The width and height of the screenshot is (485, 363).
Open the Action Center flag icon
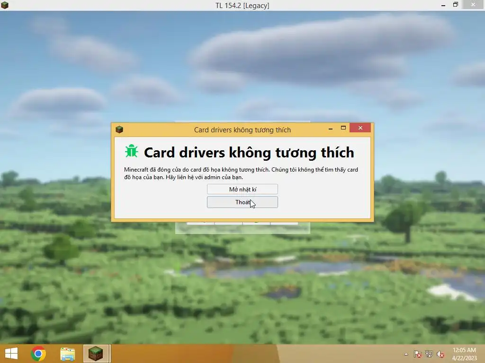pyautogui.click(x=417, y=354)
